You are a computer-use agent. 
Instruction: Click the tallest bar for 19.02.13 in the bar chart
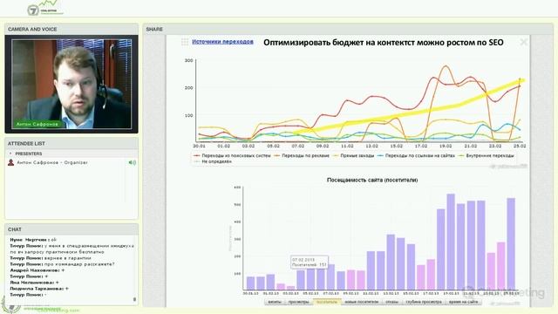tap(451, 242)
